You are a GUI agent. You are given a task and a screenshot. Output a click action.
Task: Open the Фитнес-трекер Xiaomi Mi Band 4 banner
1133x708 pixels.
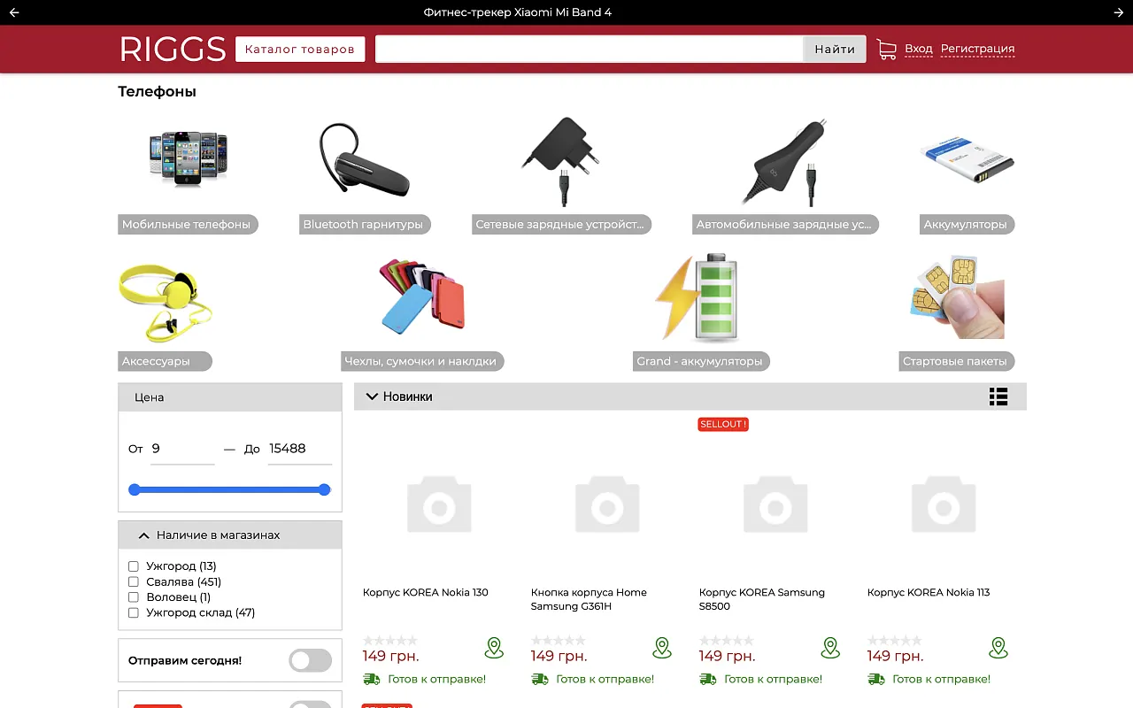point(517,12)
